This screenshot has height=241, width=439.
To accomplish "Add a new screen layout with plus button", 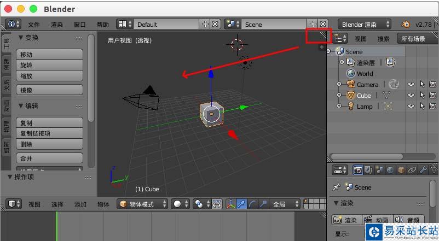I will (205, 25).
